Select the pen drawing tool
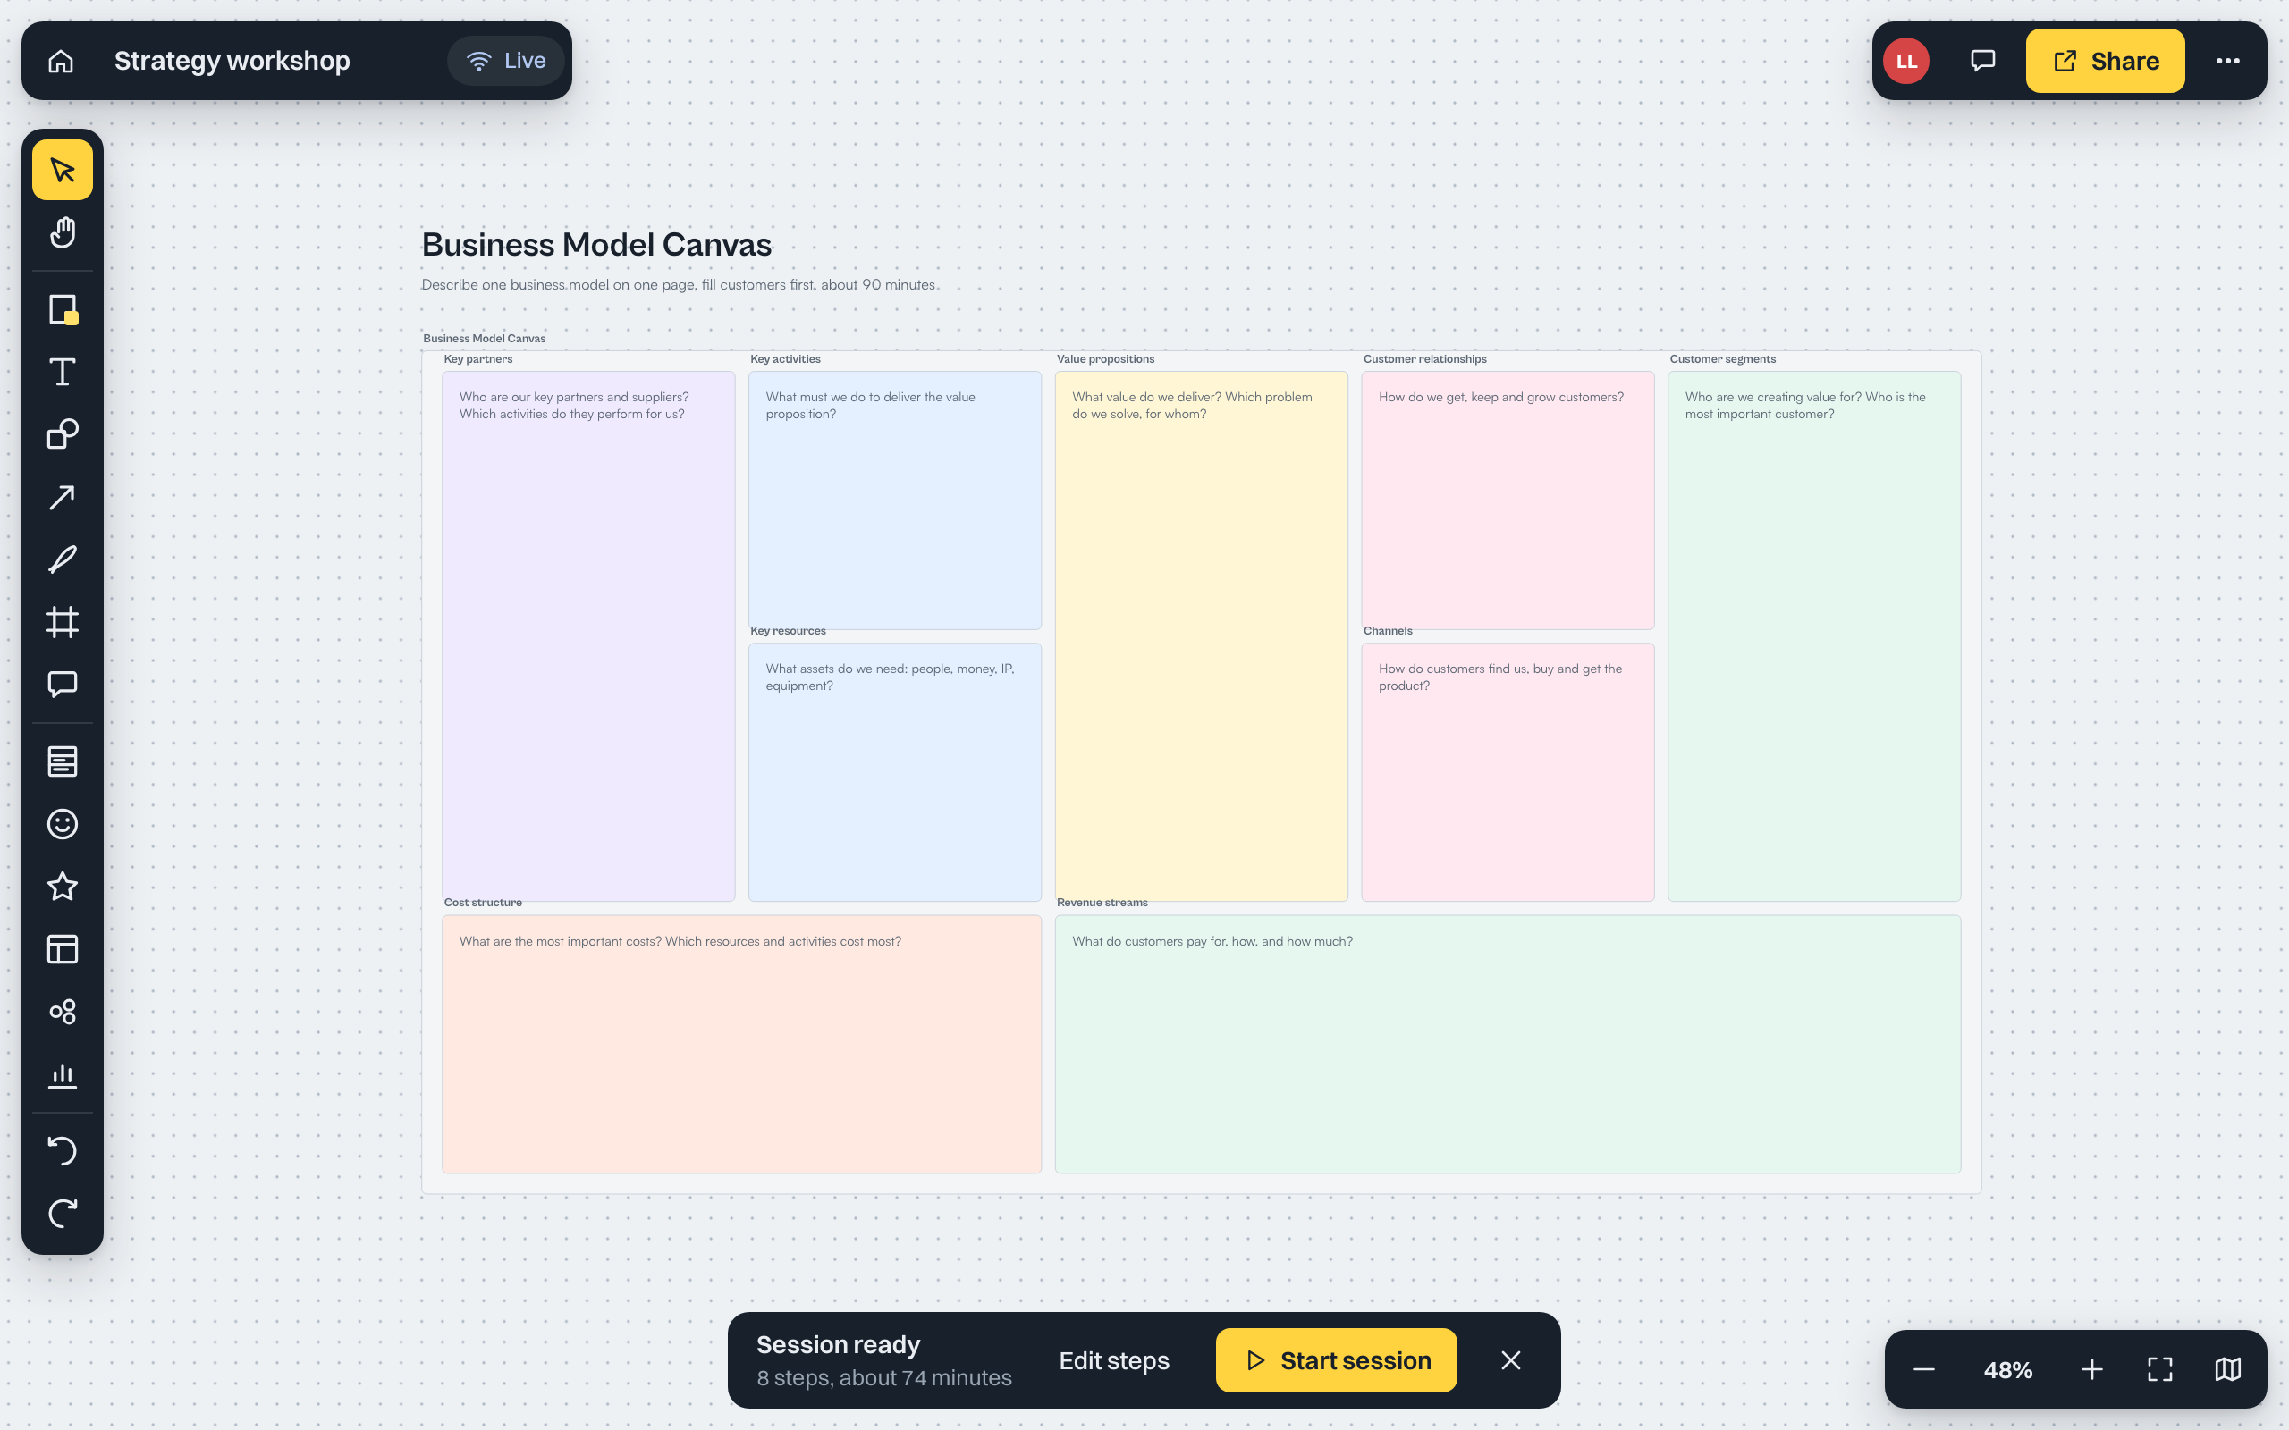The height and width of the screenshot is (1430, 2289). pos(63,559)
